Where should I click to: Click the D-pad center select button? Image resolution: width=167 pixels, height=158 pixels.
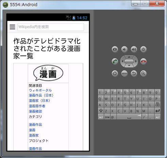pyautogui.click(x=129, y=61)
